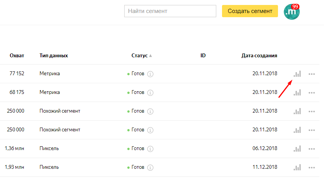Open statistics chart for the 77 152 segment

297,74
